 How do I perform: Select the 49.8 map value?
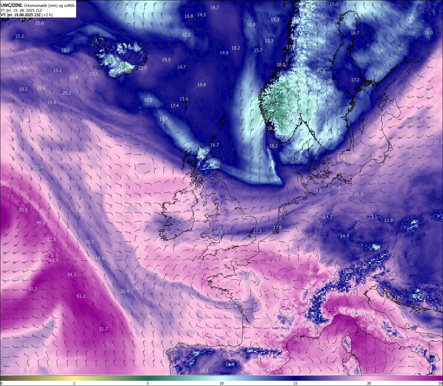tap(41, 223)
